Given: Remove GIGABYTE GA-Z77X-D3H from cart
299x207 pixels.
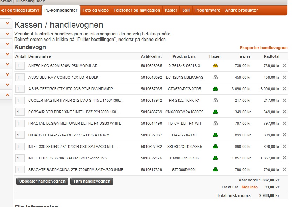Looking at the screenshot, I should tap(284, 135).
